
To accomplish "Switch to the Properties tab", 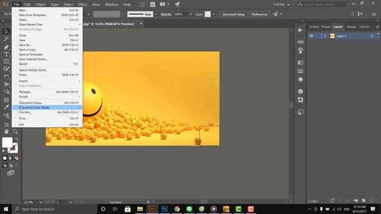I will pyautogui.click(x=326, y=27).
